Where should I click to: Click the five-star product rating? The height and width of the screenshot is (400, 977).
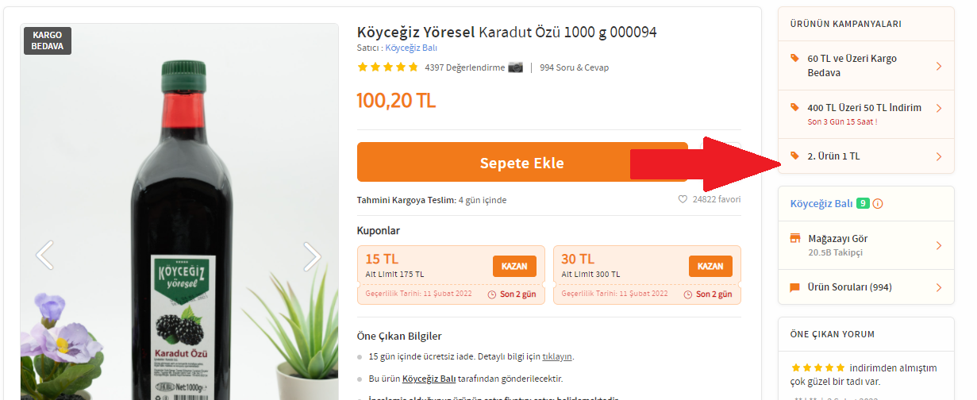click(387, 67)
